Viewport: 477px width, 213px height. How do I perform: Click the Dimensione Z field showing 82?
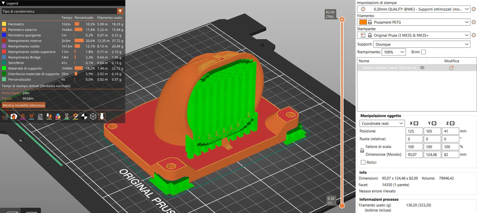(450, 154)
